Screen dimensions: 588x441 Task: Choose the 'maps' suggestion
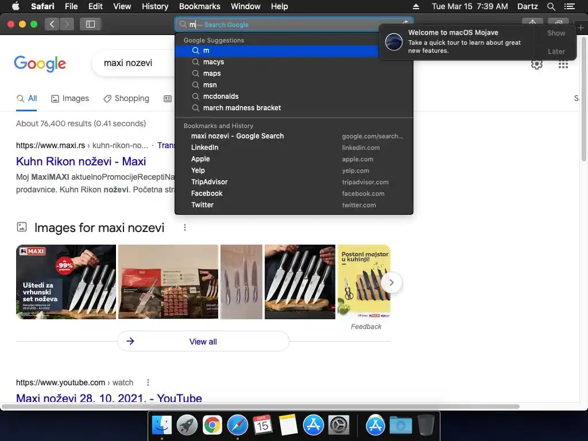(x=294, y=73)
